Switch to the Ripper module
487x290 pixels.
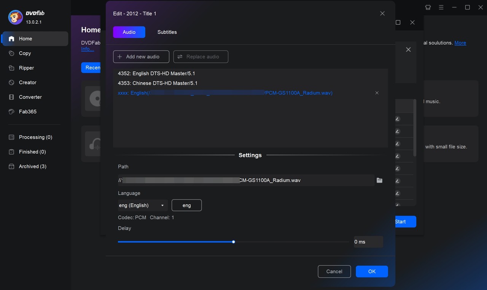26,68
